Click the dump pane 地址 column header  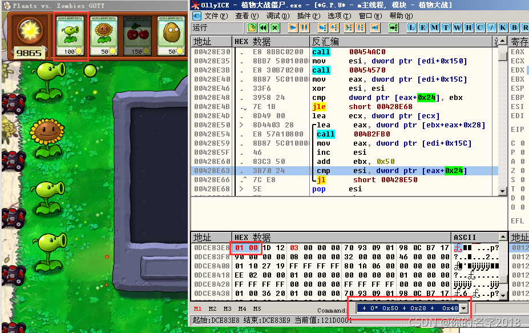tap(211, 237)
